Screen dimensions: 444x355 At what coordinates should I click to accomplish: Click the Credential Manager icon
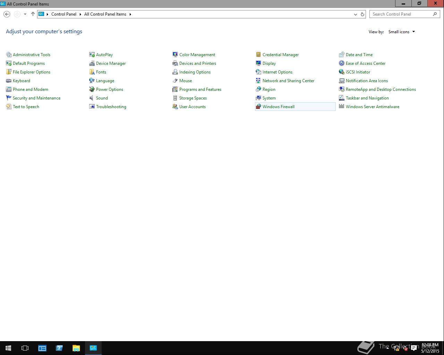(258, 54)
